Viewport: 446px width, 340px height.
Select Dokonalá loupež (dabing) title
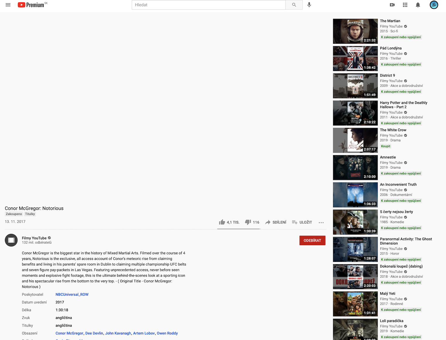tap(401, 266)
